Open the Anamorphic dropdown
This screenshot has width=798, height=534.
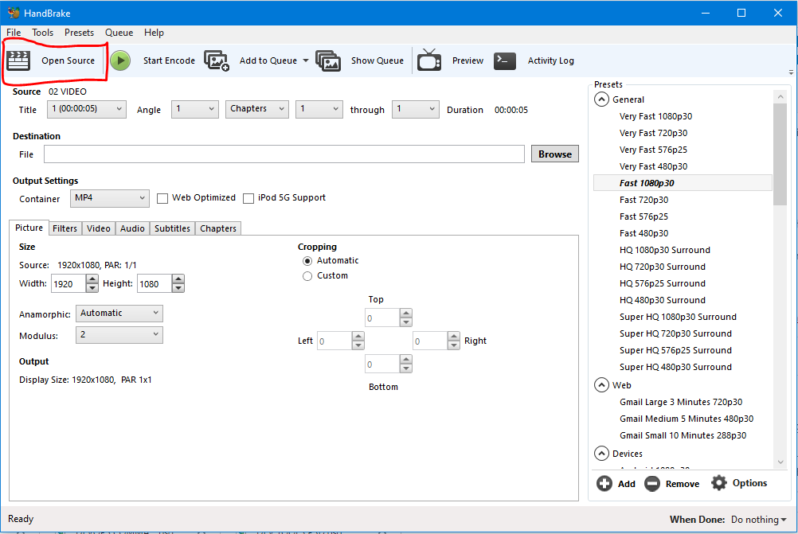click(119, 314)
